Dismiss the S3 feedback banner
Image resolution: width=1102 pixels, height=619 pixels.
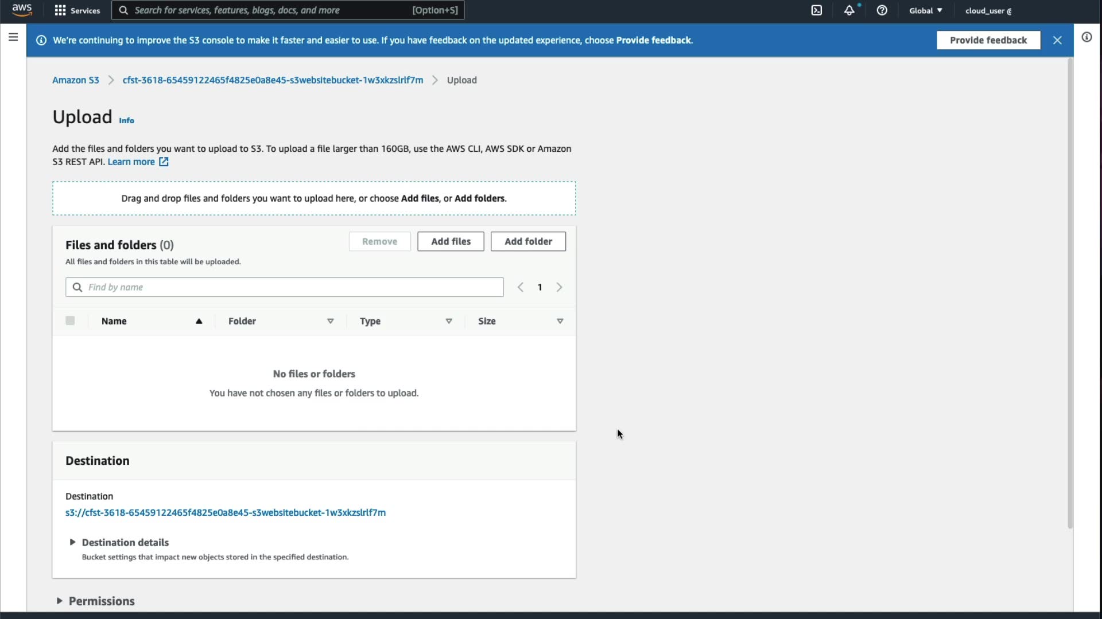tap(1057, 40)
